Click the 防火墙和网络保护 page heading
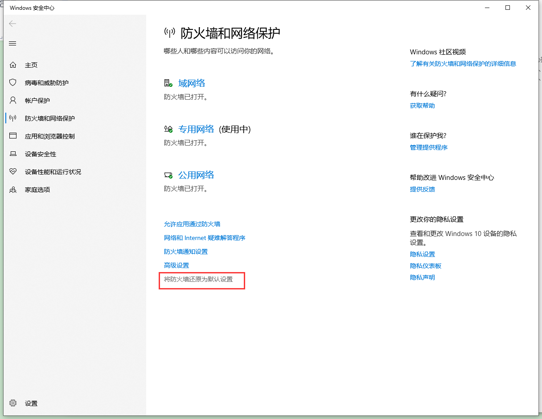The height and width of the screenshot is (419, 542). pyautogui.click(x=230, y=33)
